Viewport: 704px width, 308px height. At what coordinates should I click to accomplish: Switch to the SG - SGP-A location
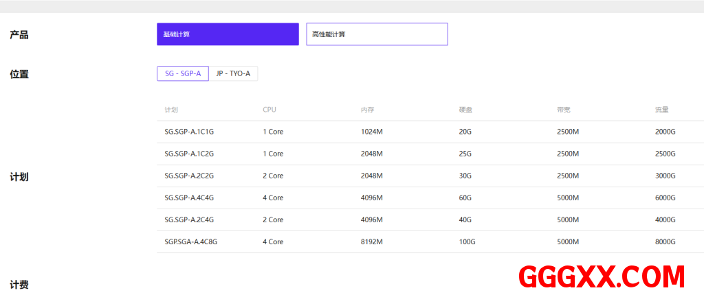[x=183, y=73]
